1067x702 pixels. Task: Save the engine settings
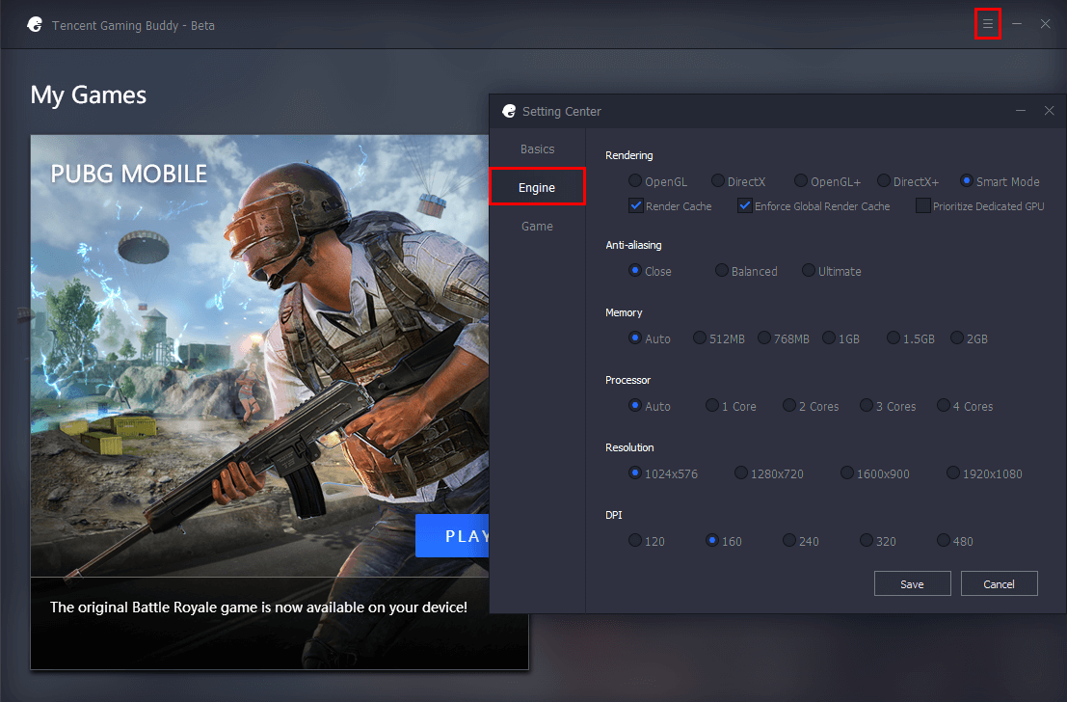912,583
